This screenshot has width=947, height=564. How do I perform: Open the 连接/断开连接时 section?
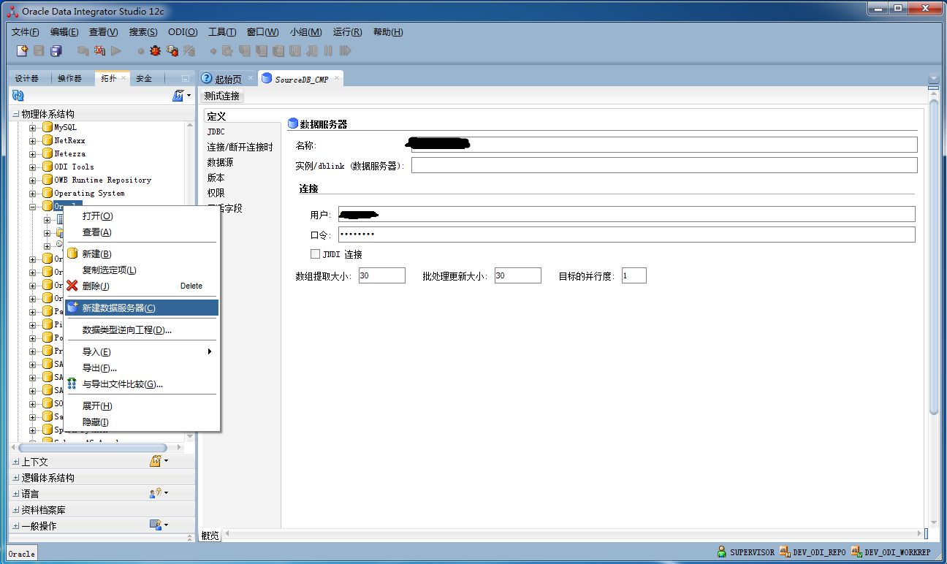pyautogui.click(x=240, y=147)
